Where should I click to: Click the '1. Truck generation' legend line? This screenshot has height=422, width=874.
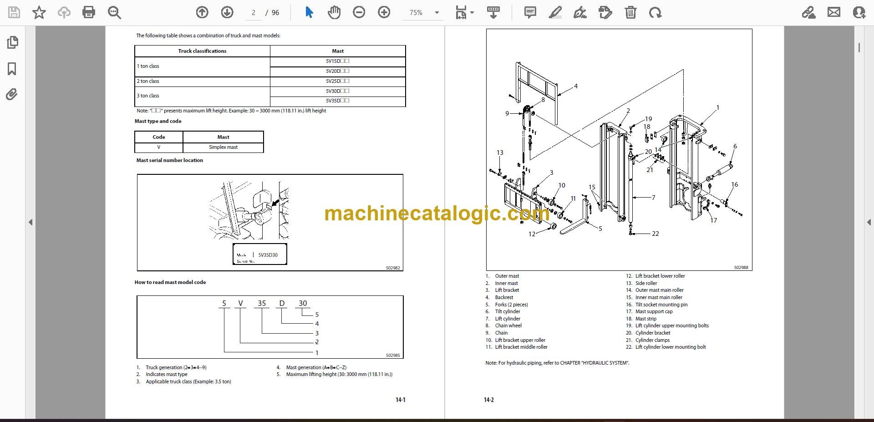(x=171, y=367)
